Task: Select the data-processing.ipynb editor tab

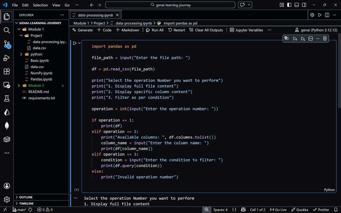Action: [95, 15]
